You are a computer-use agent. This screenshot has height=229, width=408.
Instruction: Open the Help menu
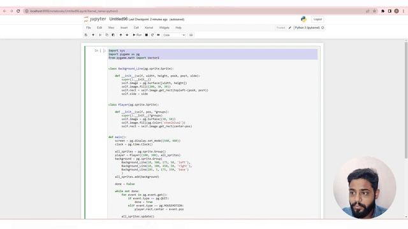tap(178, 27)
